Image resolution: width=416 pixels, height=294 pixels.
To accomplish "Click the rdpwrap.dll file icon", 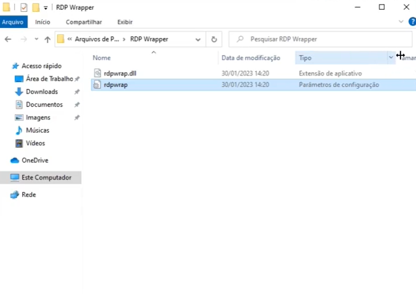I will (x=97, y=73).
